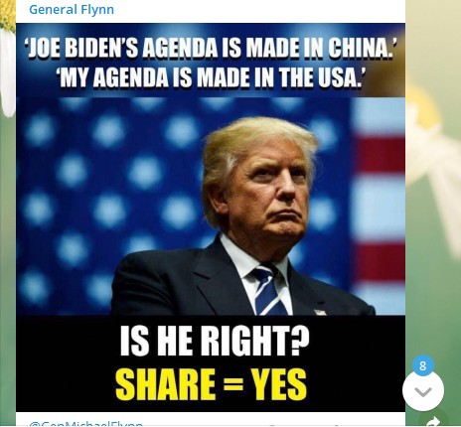The height and width of the screenshot is (427, 461).
Task: Click the gray chevron inside the circle button
Action: tap(423, 392)
